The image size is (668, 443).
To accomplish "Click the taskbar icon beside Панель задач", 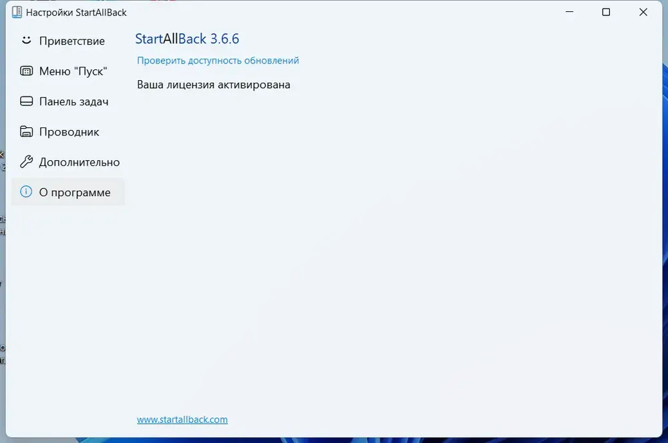I will (x=27, y=101).
